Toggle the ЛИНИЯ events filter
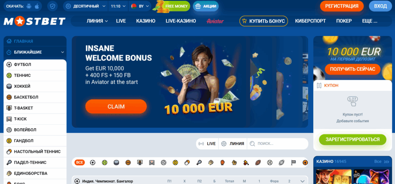Viewport: 395px width, 184px height. (233, 144)
